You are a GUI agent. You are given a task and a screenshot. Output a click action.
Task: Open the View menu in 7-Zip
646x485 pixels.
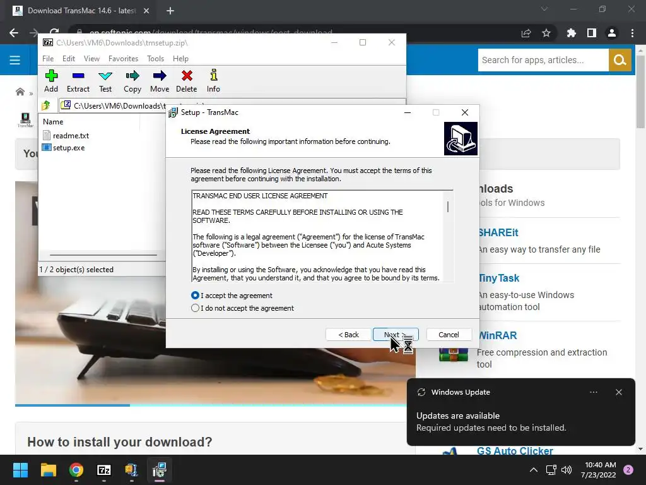(91, 59)
